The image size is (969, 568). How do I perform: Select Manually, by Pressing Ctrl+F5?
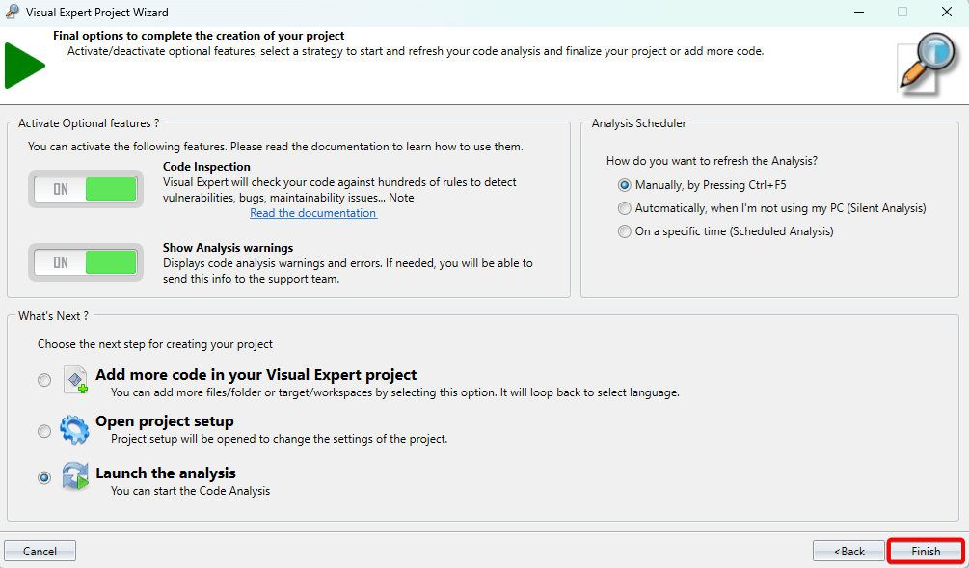pyautogui.click(x=625, y=185)
